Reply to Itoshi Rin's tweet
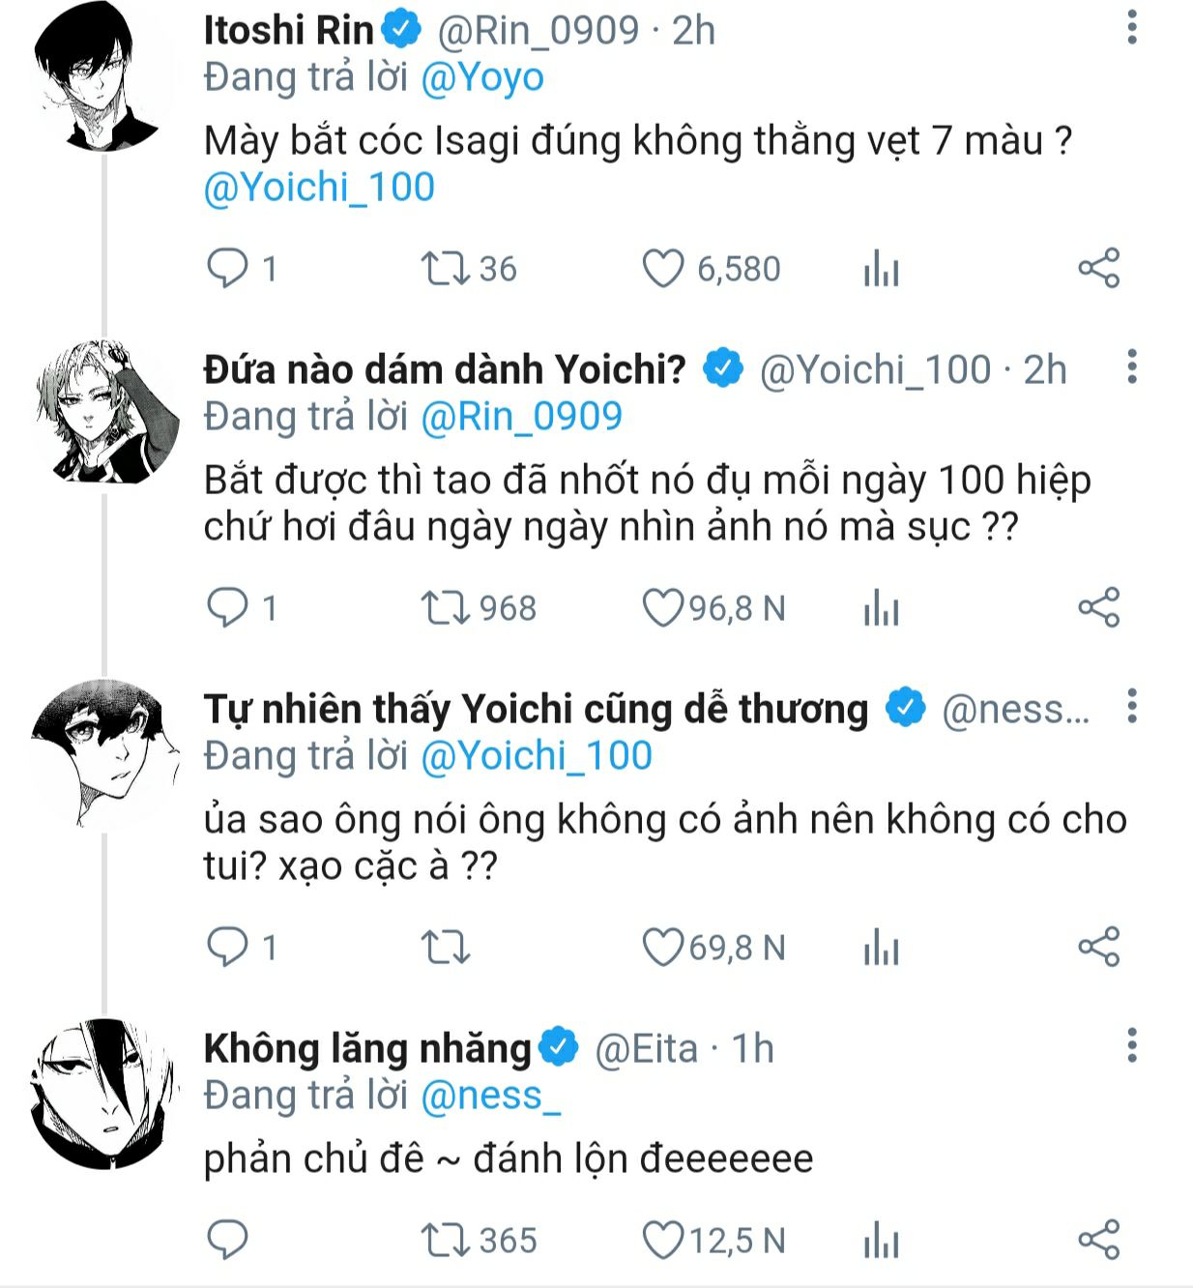Screen dimensions: 1193x1288 tap(228, 269)
